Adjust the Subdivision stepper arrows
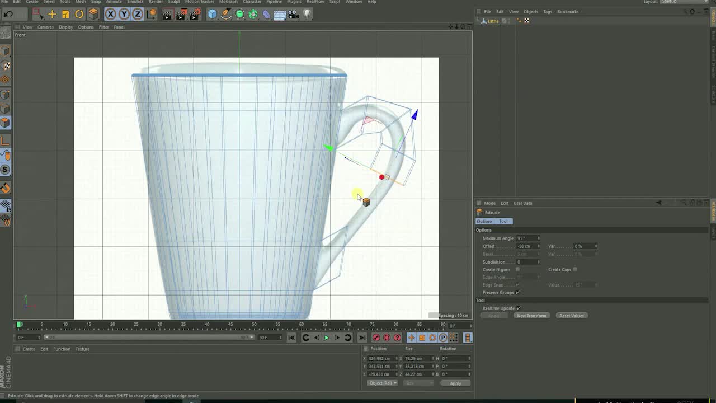 click(x=539, y=262)
